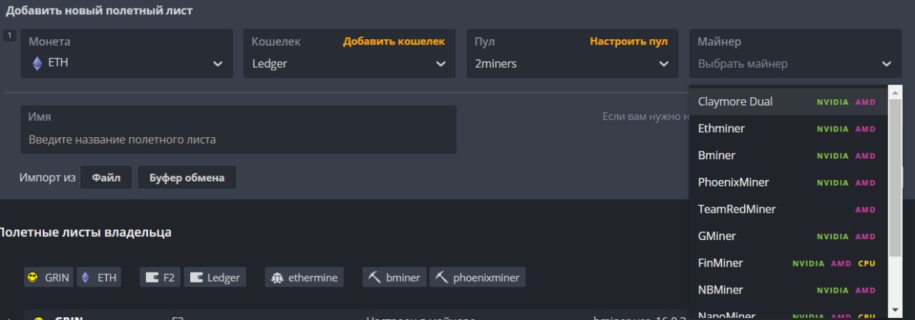Viewport: 915px width, 320px height.
Task: Filter flight sheets by ETH coin tag
Action: 99,277
